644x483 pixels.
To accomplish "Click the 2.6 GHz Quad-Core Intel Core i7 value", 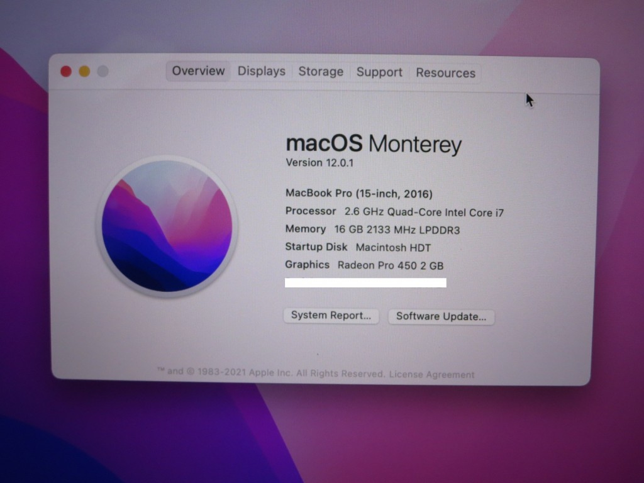I will pyautogui.click(x=424, y=213).
